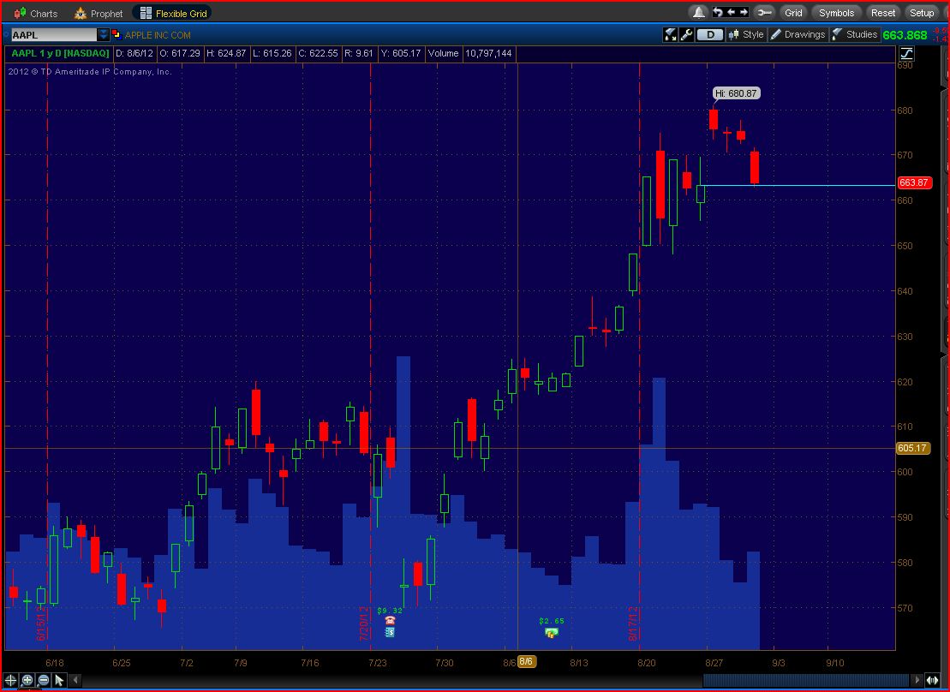The image size is (950, 692).
Task: Click the 7/23 date axis label
Action: pos(378,662)
